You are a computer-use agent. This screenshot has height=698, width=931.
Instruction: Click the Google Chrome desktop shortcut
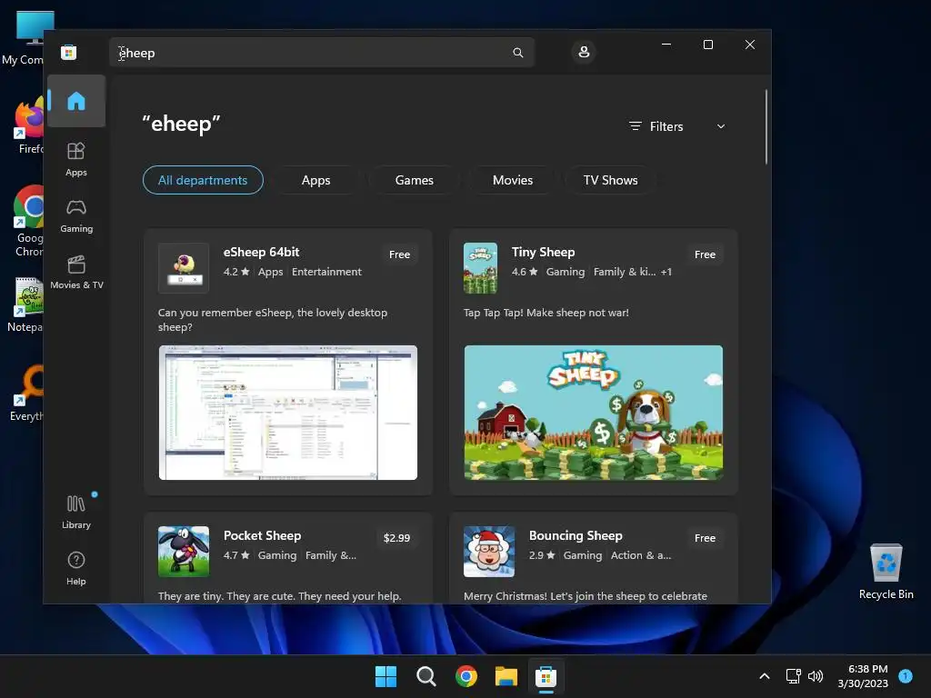pos(28,221)
